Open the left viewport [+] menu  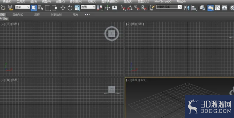coord(3,80)
